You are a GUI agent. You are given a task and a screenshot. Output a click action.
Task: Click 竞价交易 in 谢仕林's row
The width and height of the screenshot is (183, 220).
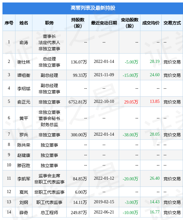pyautogui.click(x=172, y=62)
